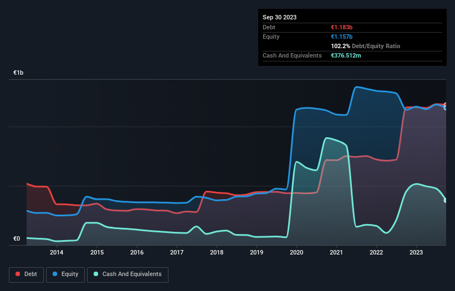
Task: Select the 2014 x-axis label
Action: pos(57,252)
